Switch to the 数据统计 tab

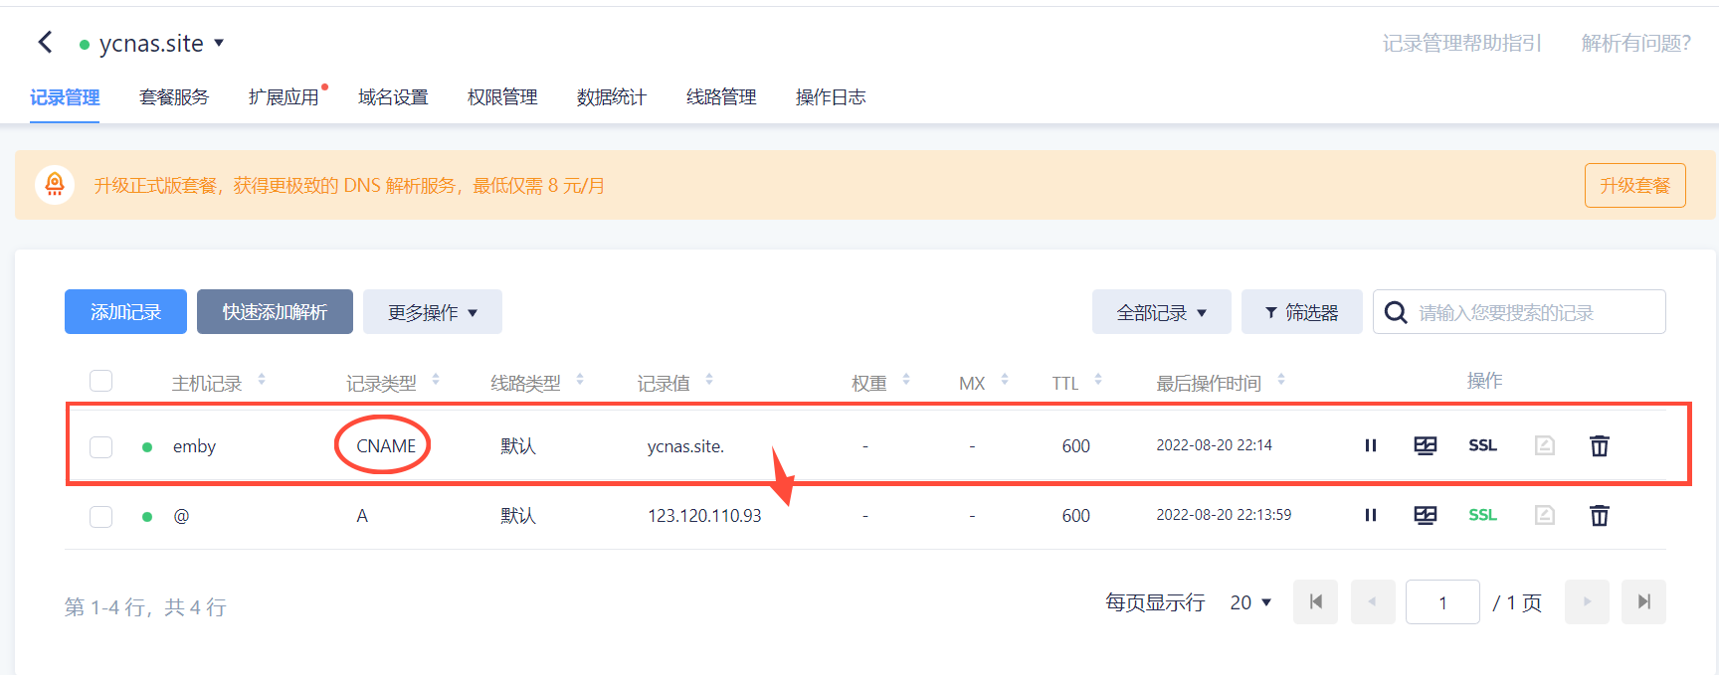[x=612, y=97]
